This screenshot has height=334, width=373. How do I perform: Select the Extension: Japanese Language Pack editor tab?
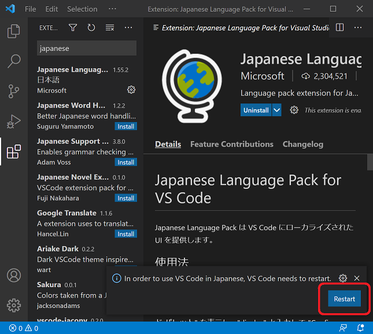(241, 28)
